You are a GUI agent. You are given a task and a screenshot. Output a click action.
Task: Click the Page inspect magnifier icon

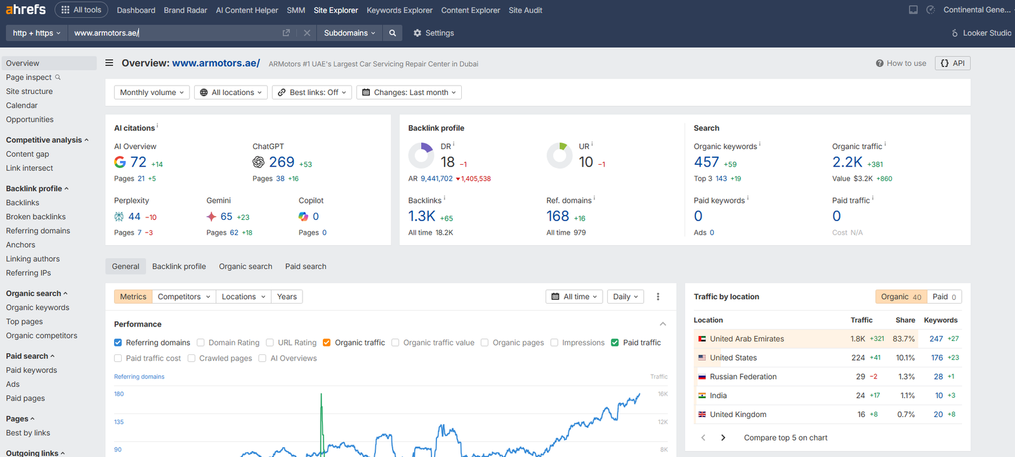point(58,77)
